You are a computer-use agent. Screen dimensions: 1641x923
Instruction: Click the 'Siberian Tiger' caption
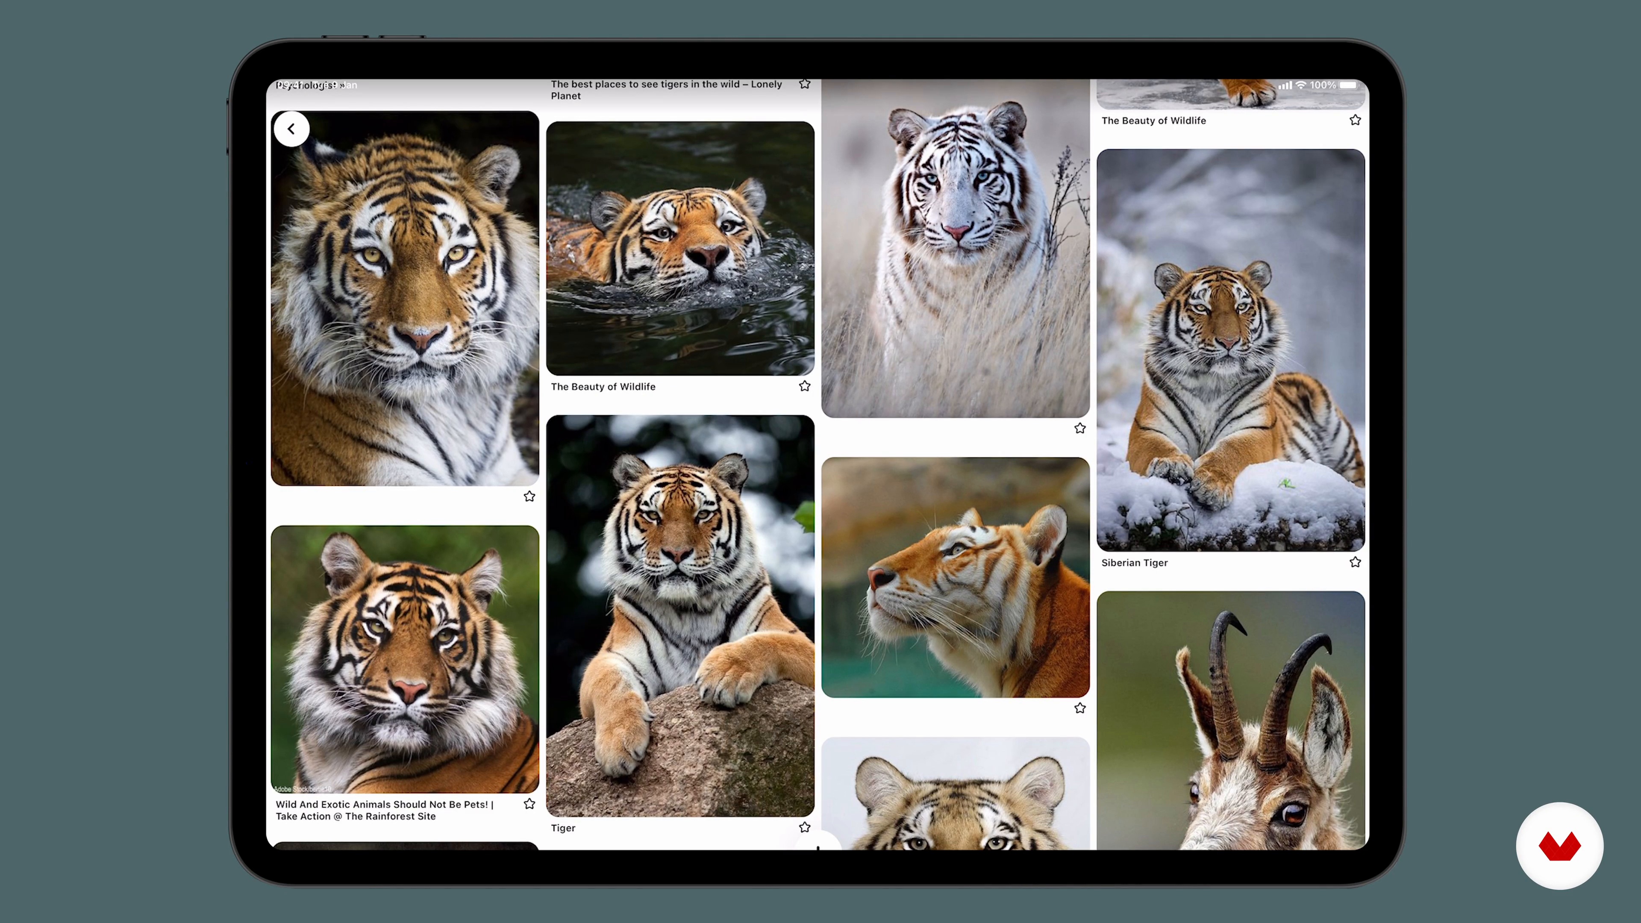tap(1134, 562)
